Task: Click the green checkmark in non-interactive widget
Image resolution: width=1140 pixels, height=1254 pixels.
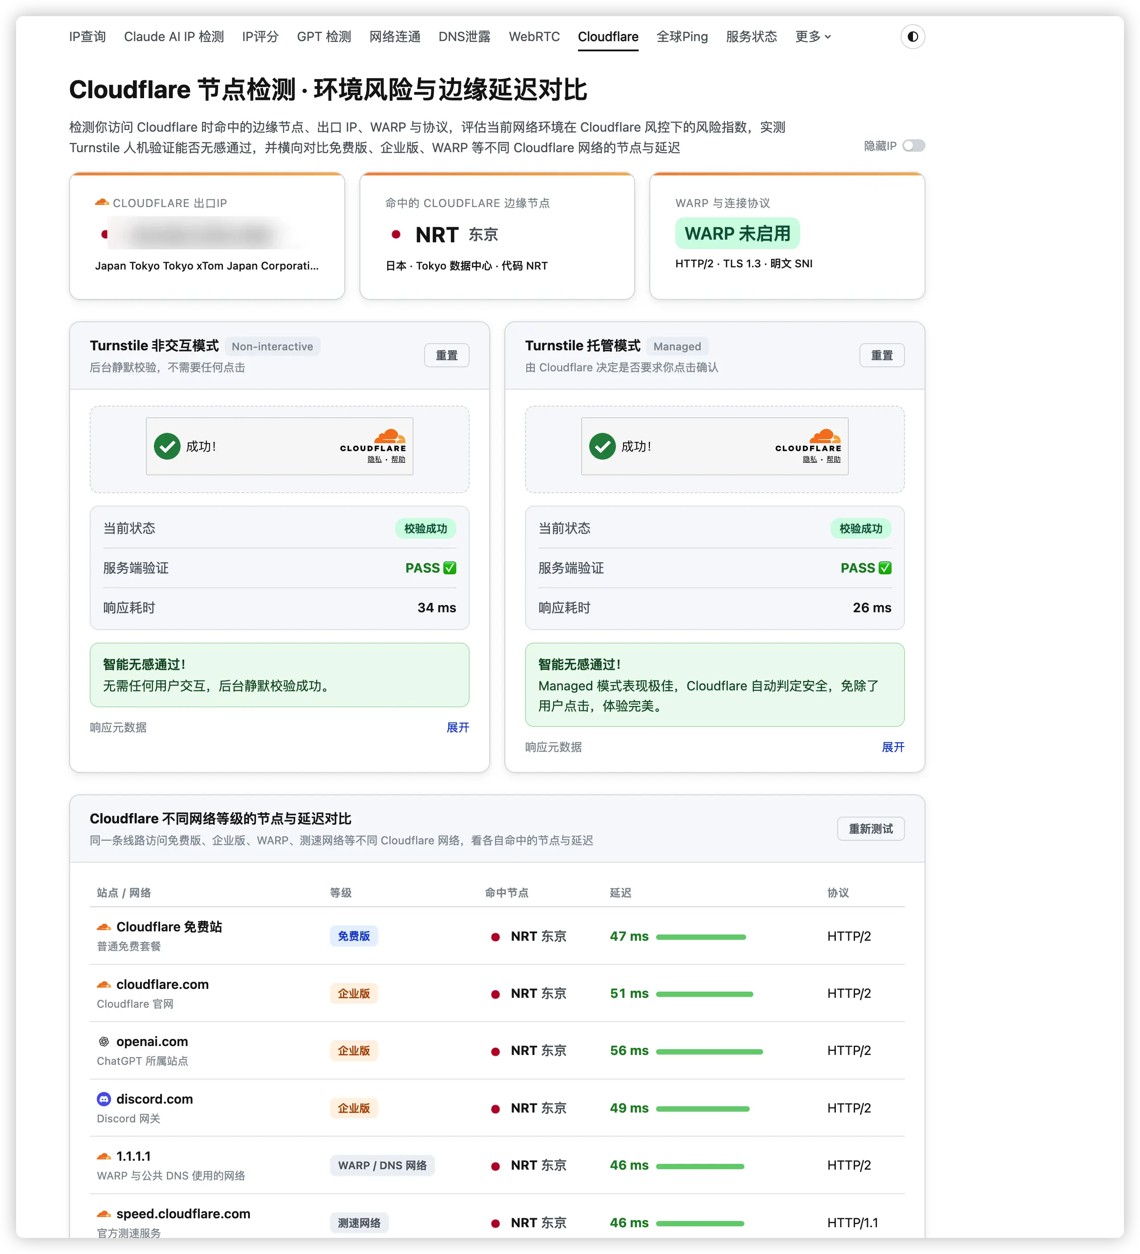Action: pyautogui.click(x=167, y=446)
